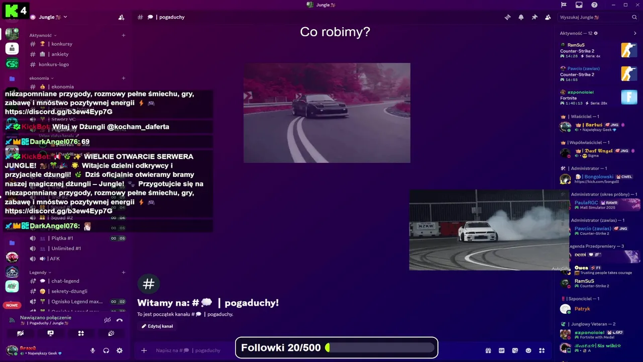Attach file with the plus icon
Screen dimensions: 643x362
pyautogui.click(x=144, y=350)
